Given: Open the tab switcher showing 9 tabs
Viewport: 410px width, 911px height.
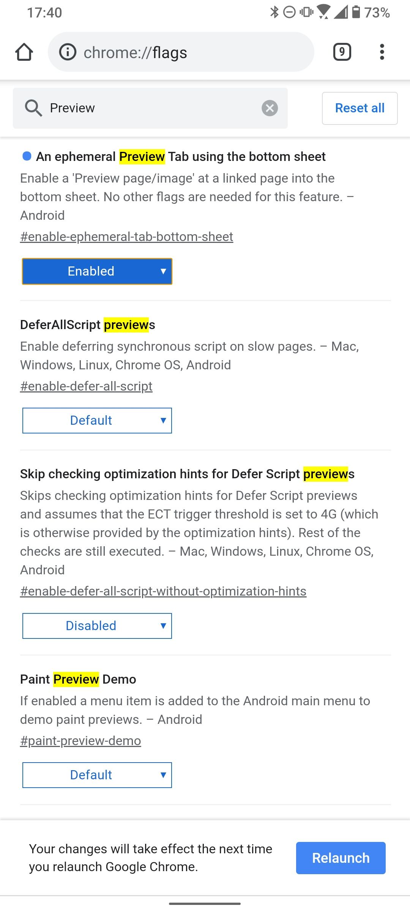Looking at the screenshot, I should tap(341, 52).
